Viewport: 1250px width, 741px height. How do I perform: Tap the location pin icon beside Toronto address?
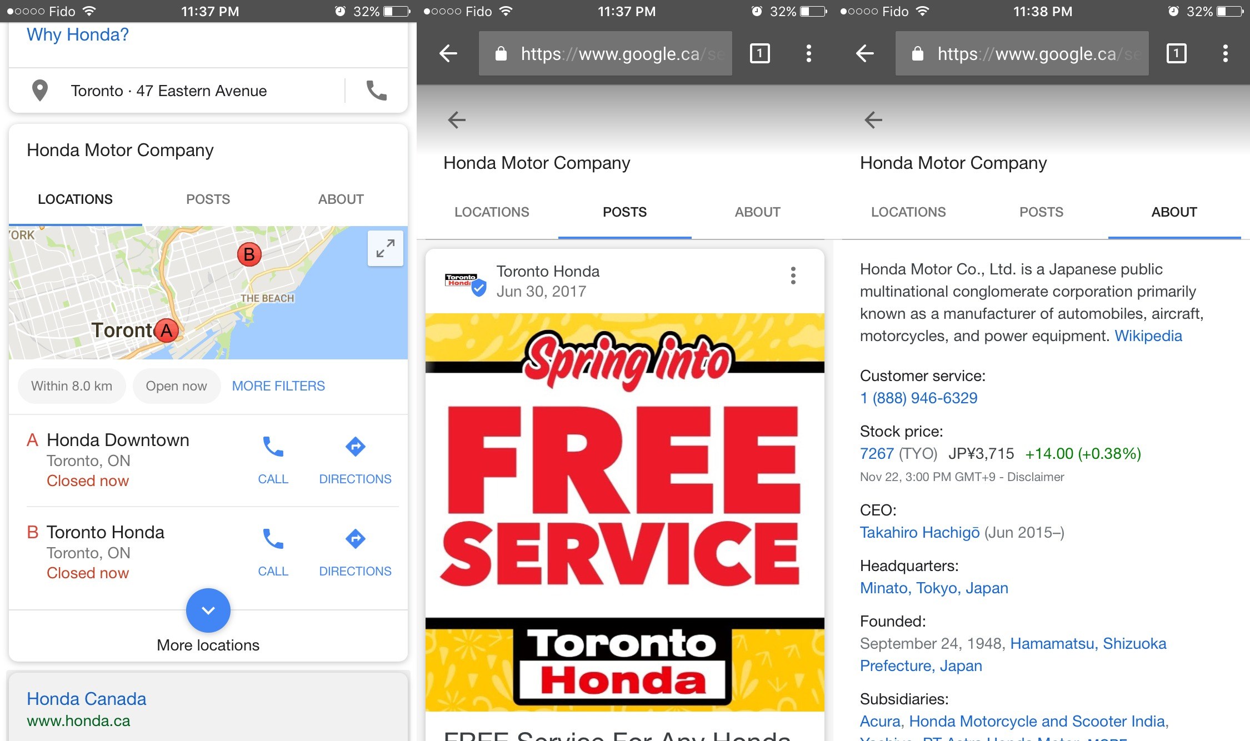40,91
